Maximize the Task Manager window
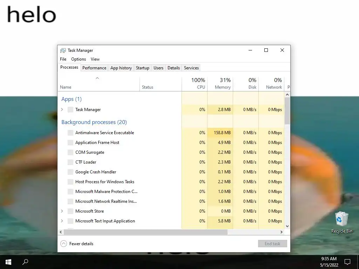Viewport: 359px width, 269px height. click(x=266, y=50)
